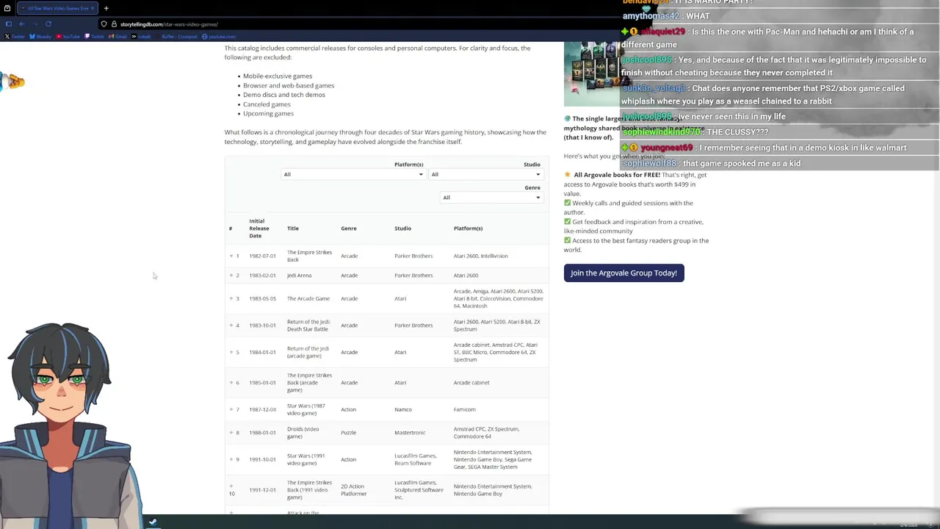This screenshot has height=529, width=940.
Task: Click the Demo discs and tech demos item
Action: click(x=284, y=95)
